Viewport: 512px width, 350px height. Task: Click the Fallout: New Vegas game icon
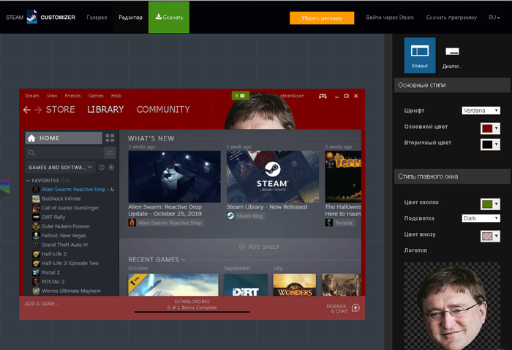tap(36, 236)
